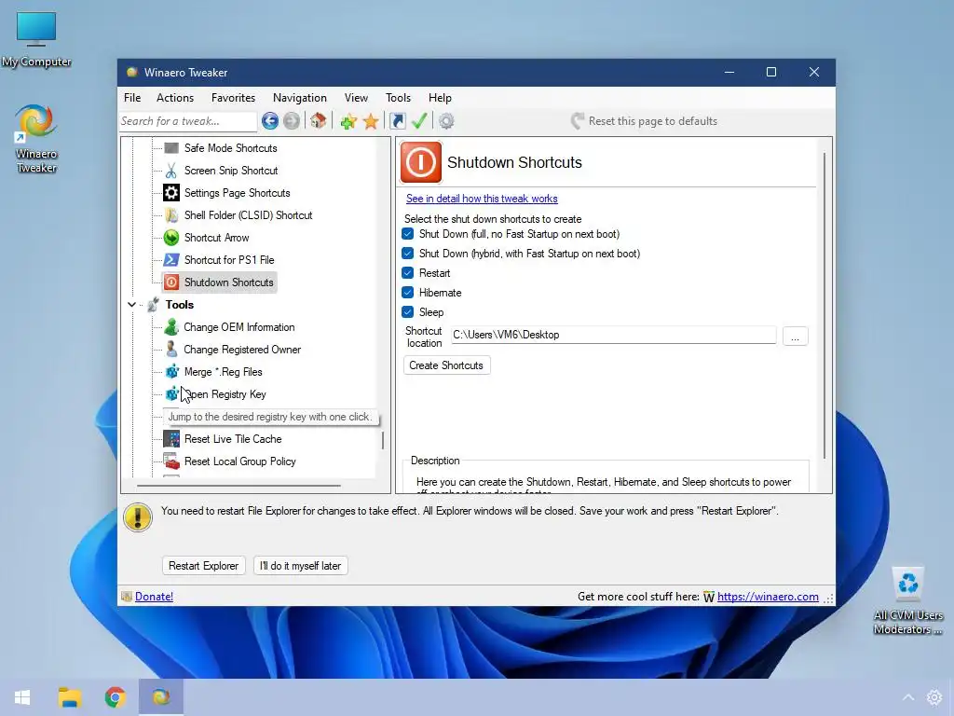Image resolution: width=954 pixels, height=716 pixels.
Task: Open the View menu
Action: click(x=356, y=97)
